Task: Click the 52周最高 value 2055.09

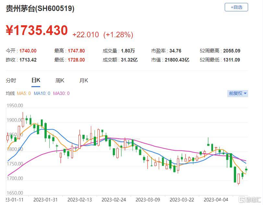Action: tap(232, 51)
